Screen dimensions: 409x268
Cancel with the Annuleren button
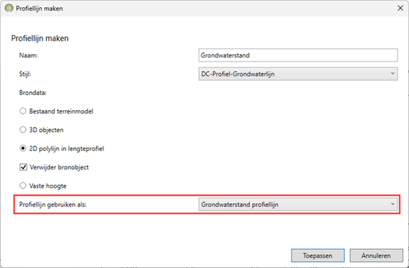[x=376, y=256]
